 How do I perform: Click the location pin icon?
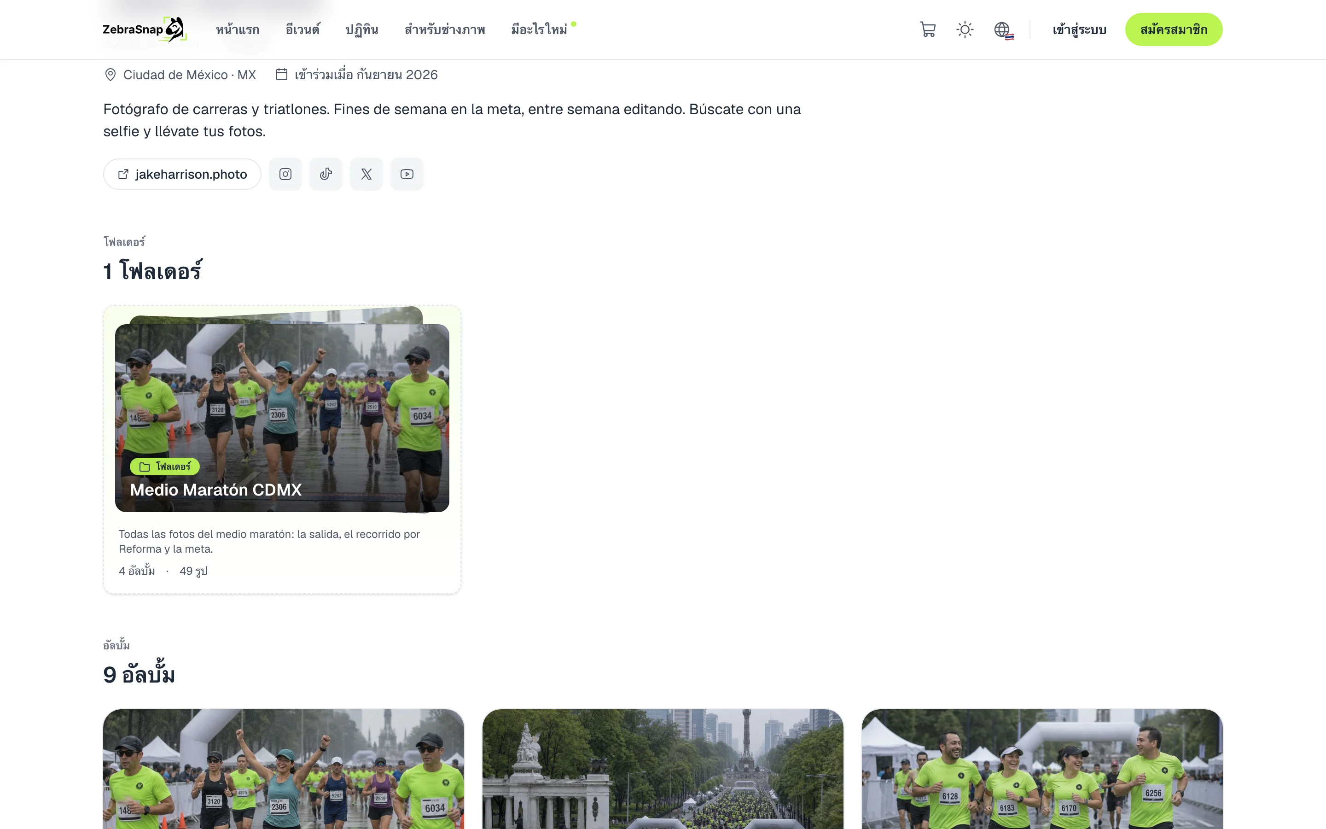pyautogui.click(x=110, y=75)
